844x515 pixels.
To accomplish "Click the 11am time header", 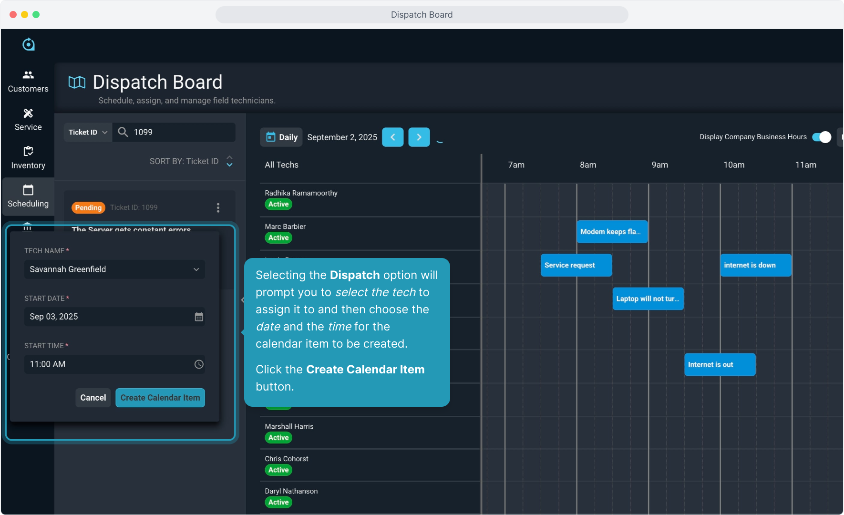I will pyautogui.click(x=806, y=165).
